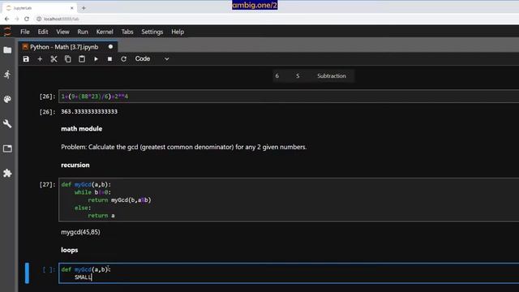Go back with the browser back arrow
This screenshot has height=292, width=519.
[7, 19]
